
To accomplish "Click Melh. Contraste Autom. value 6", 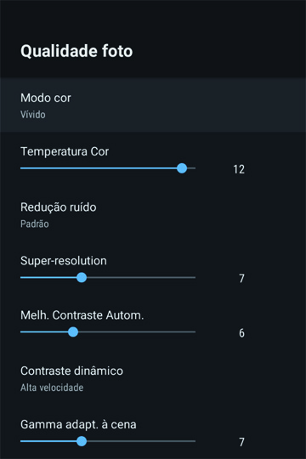I will tap(241, 333).
